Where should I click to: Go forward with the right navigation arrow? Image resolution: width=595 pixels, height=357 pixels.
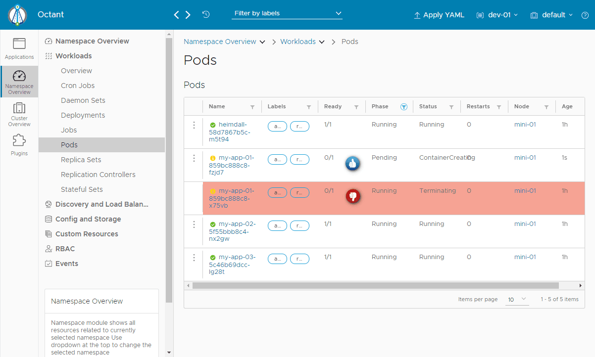(188, 15)
